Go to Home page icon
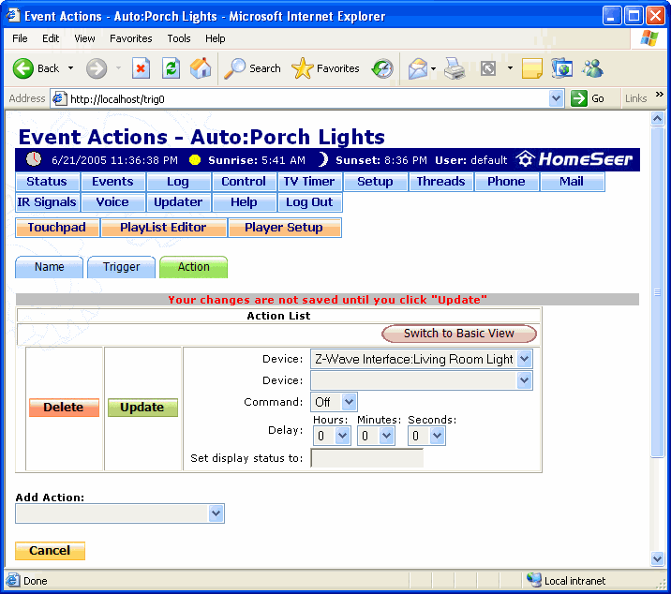Viewport: 671px width, 594px height. tap(201, 68)
